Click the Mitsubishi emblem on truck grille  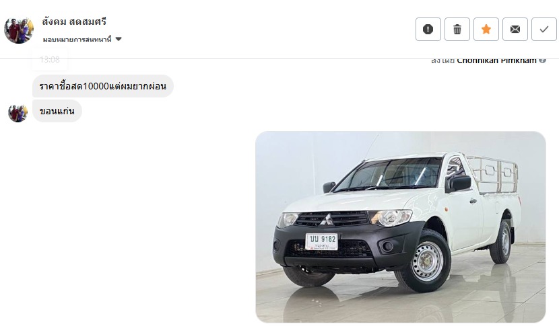click(326, 219)
